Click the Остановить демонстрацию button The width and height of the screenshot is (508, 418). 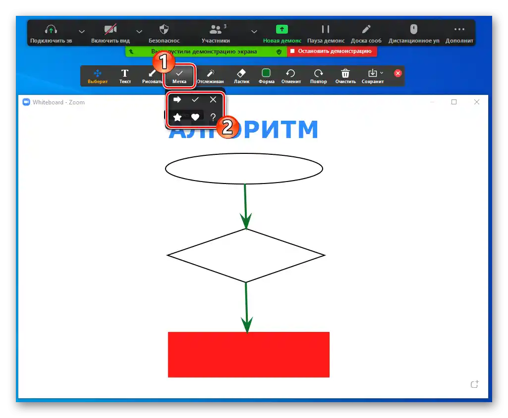(331, 51)
